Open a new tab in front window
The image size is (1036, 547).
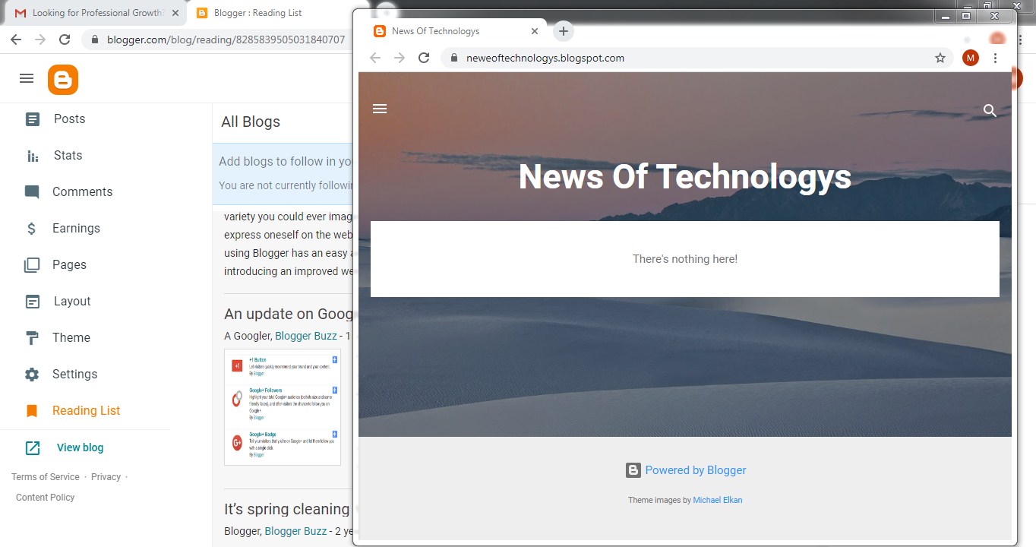563,31
